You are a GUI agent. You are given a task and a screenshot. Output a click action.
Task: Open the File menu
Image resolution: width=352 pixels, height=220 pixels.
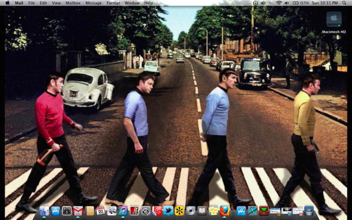point(31,3)
